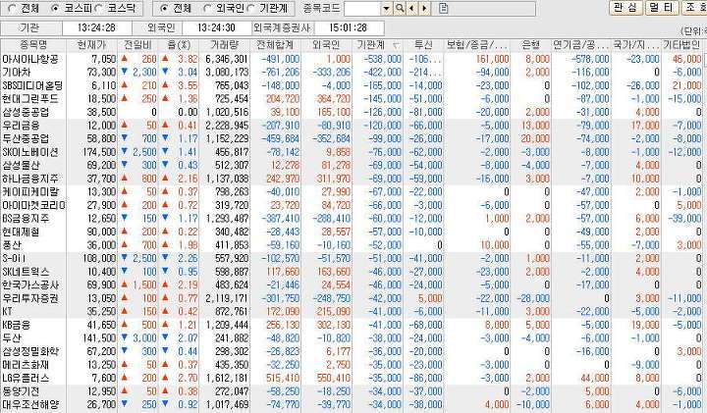Select the 케이피케미칼 stock row
707x413 pixels.
(351, 192)
